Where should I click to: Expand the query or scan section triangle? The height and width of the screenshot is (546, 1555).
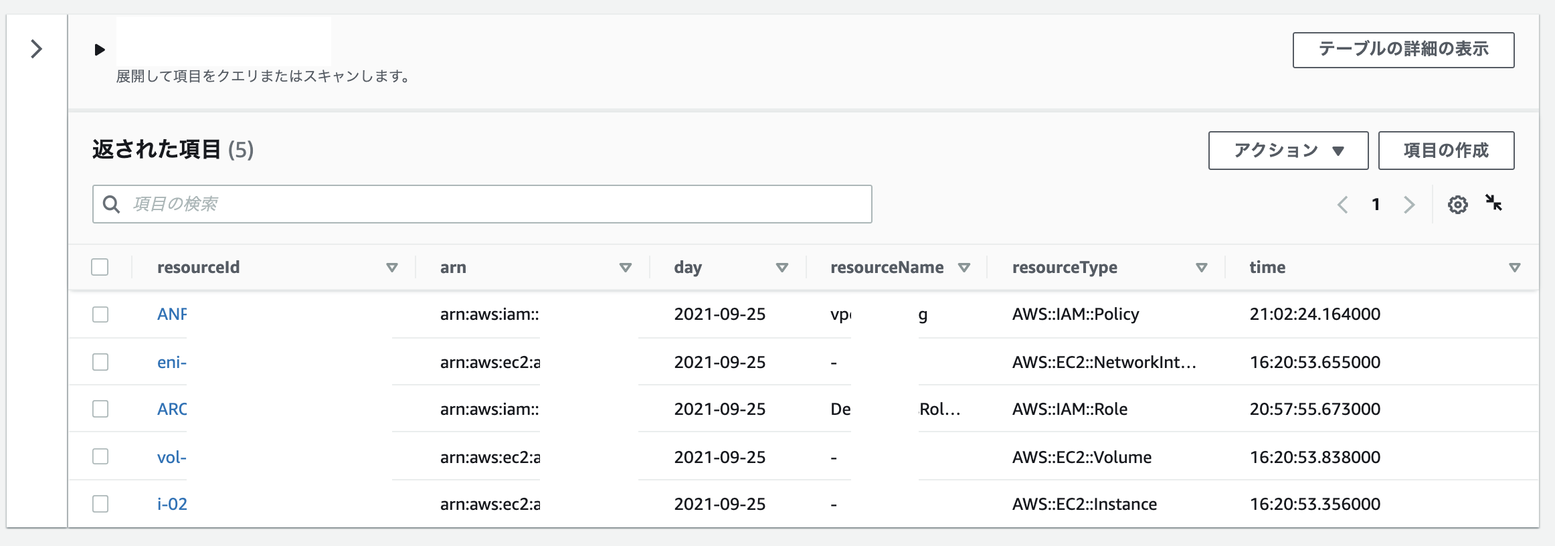pyautogui.click(x=100, y=50)
